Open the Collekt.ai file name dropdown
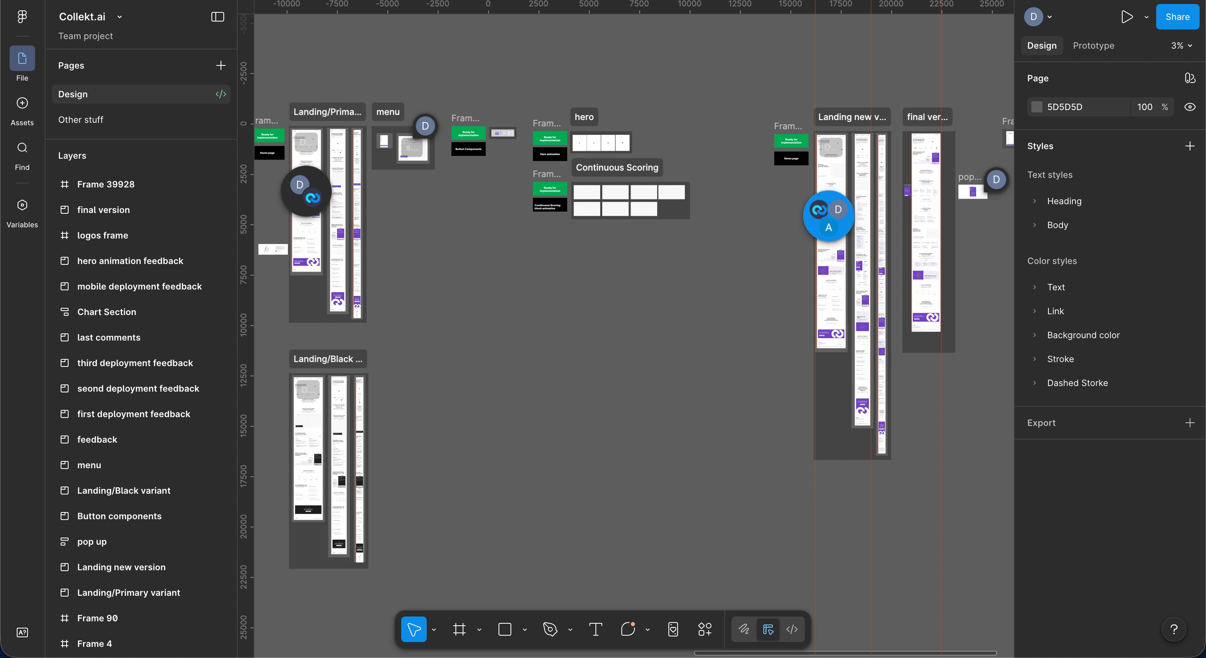 coord(120,17)
